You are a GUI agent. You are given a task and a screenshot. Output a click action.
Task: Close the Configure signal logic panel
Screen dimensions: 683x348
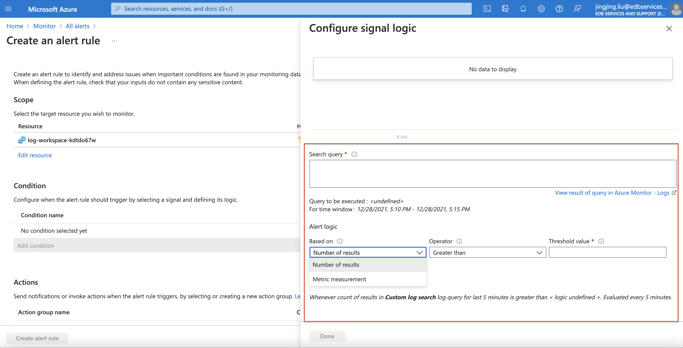click(669, 28)
